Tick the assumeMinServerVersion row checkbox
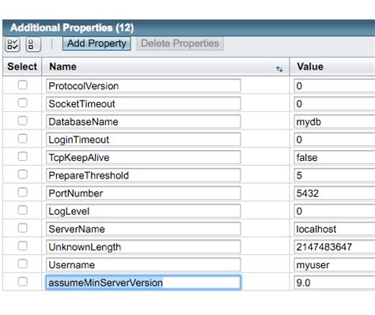375x315 pixels. (x=22, y=282)
